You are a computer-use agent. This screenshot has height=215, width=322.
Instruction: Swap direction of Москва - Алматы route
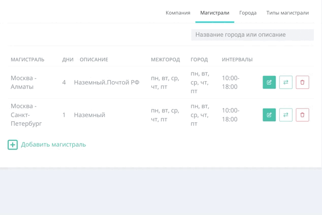click(x=286, y=82)
